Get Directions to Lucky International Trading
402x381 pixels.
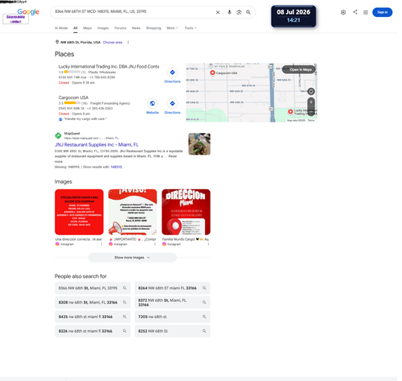click(172, 75)
